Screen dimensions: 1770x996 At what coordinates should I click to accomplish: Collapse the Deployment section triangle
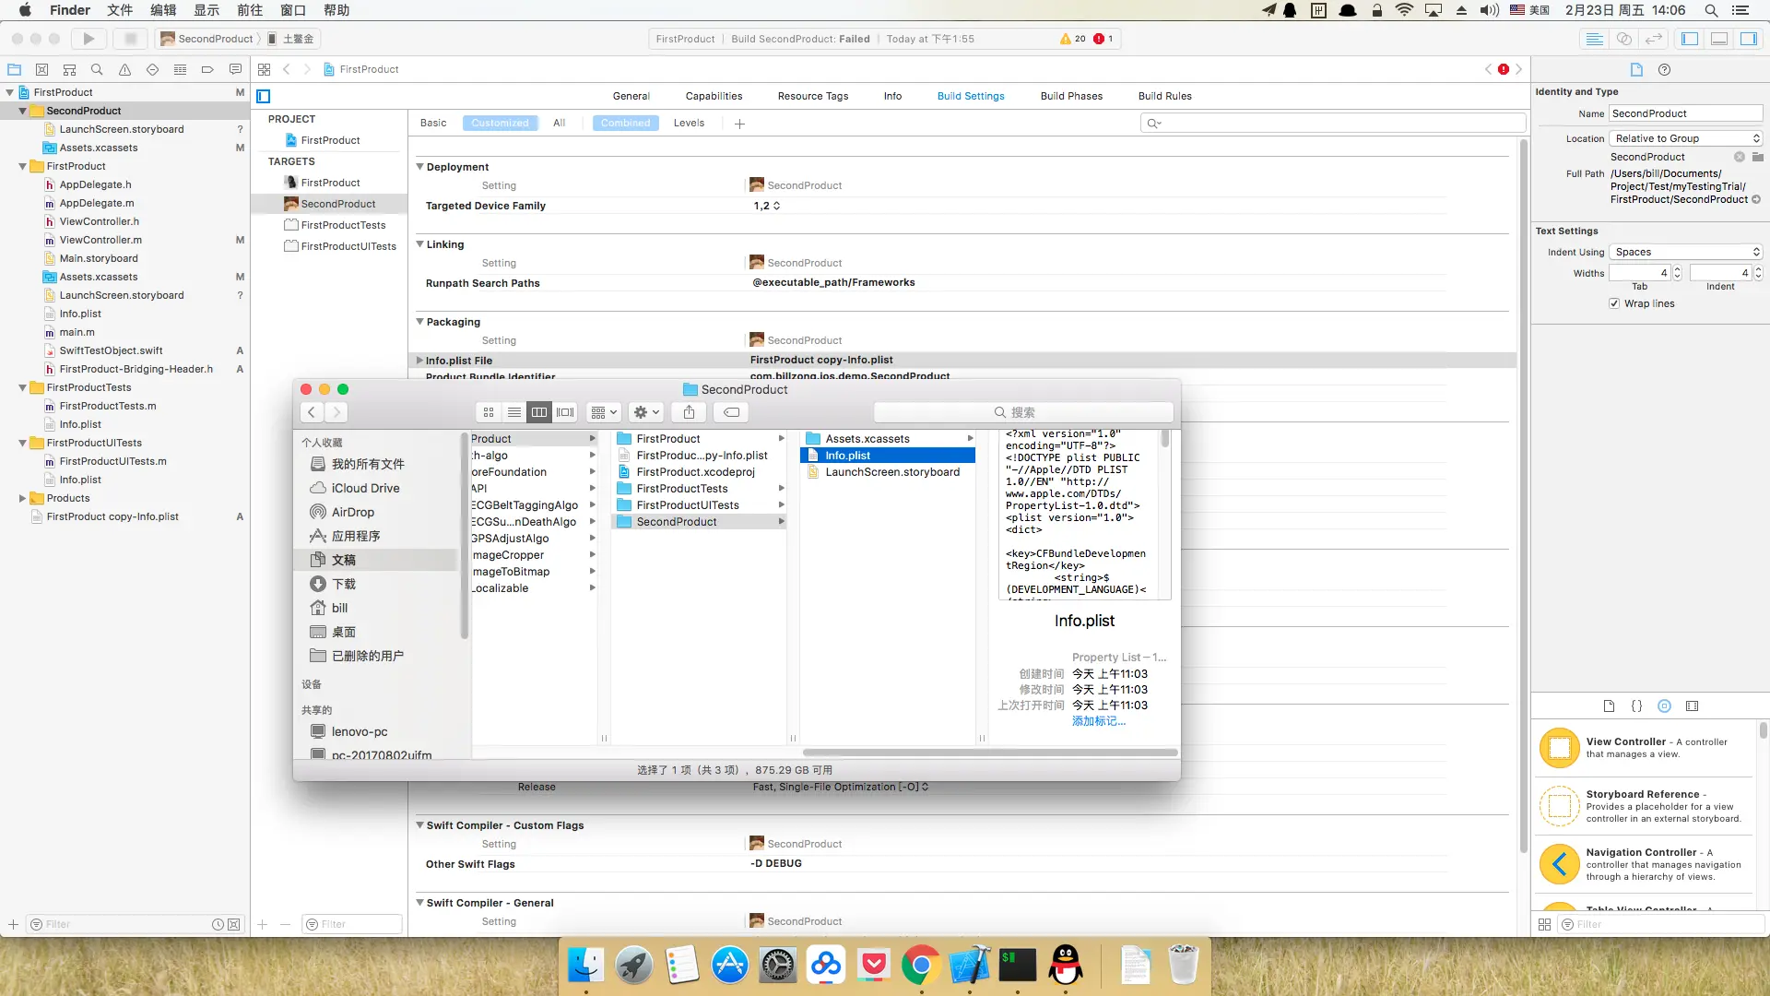coord(420,167)
